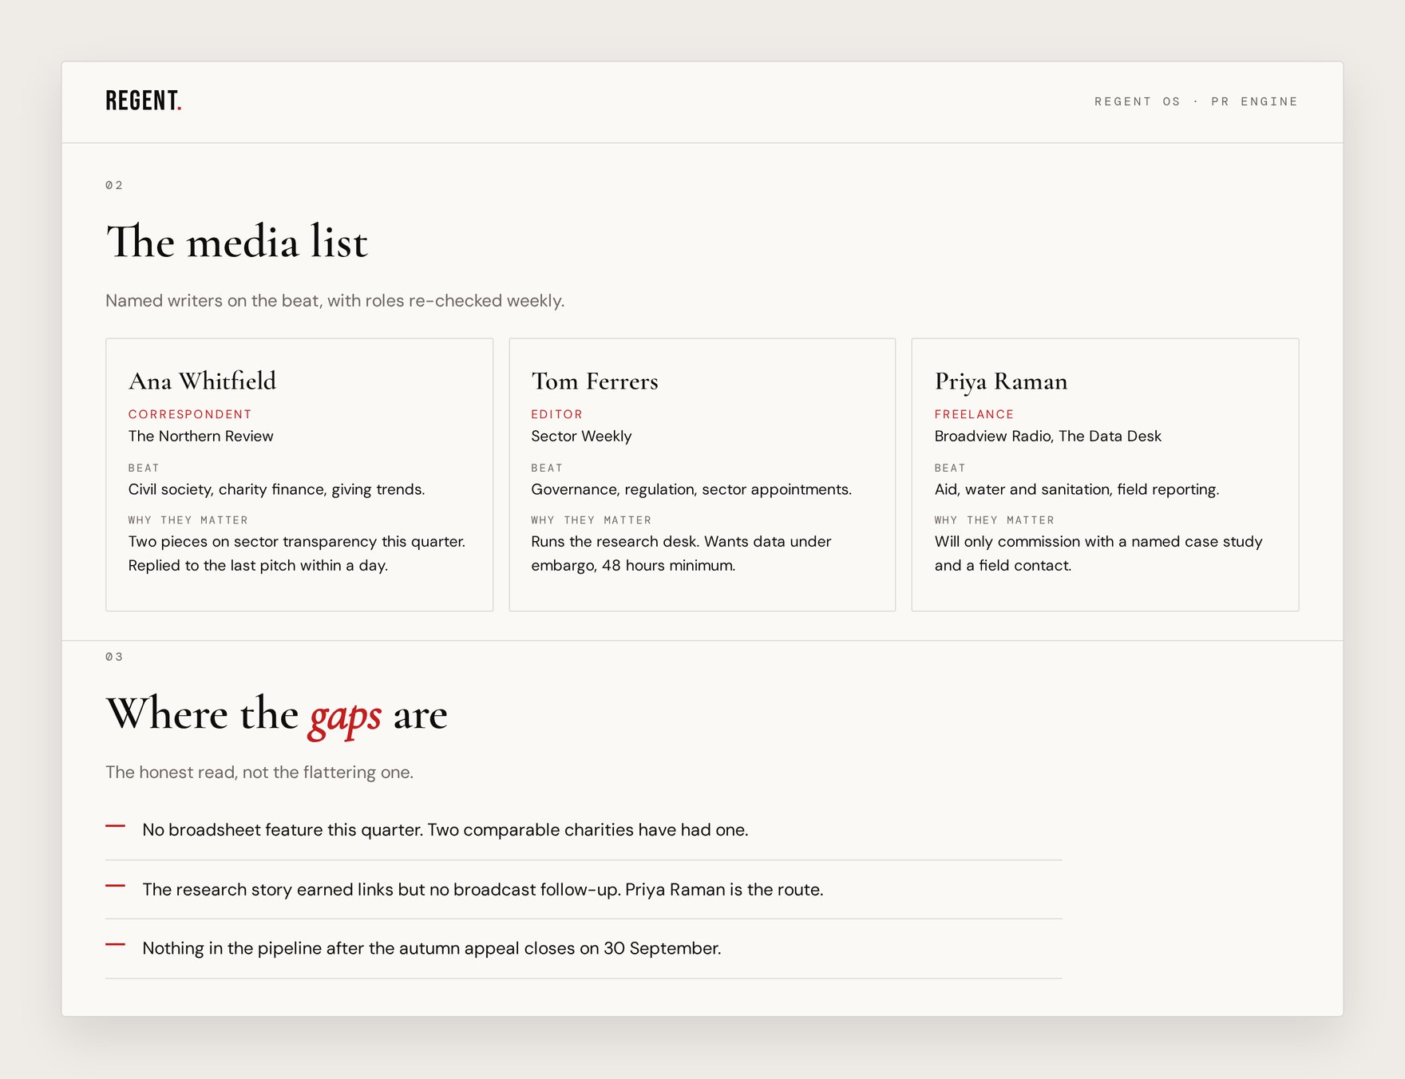Viewport: 1405px width, 1079px height.
Task: Click the '03' section number
Action: point(114,657)
